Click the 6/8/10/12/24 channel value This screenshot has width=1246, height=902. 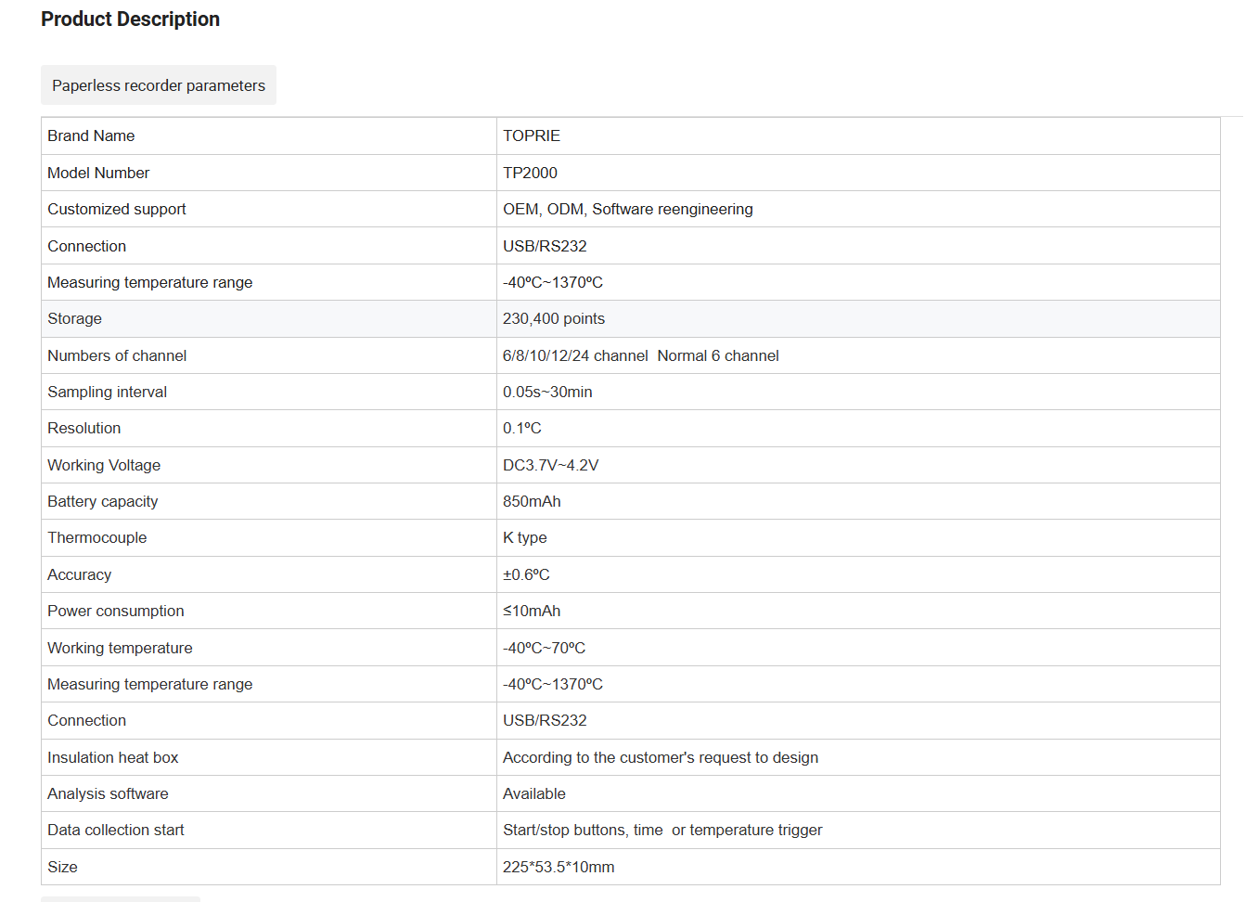point(641,355)
